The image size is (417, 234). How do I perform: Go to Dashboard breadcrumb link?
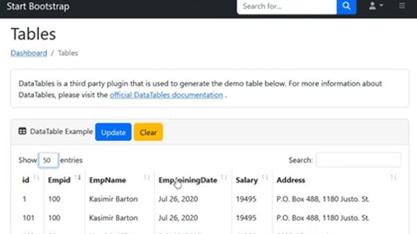coord(29,53)
